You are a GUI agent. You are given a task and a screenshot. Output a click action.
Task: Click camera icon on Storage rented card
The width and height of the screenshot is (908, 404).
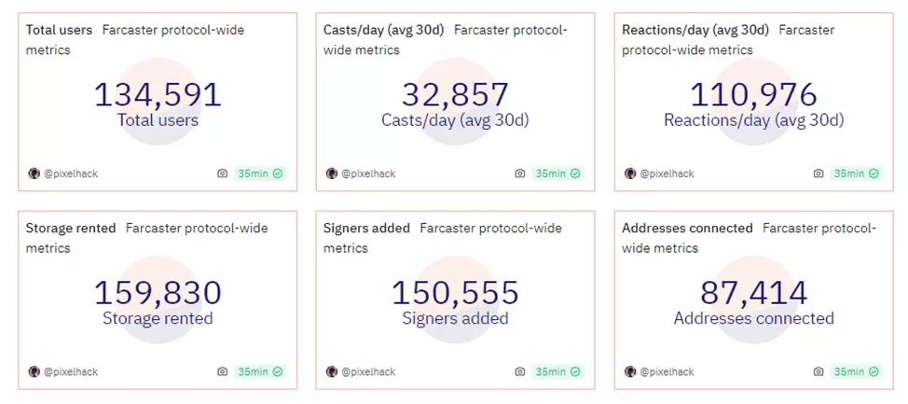click(222, 371)
